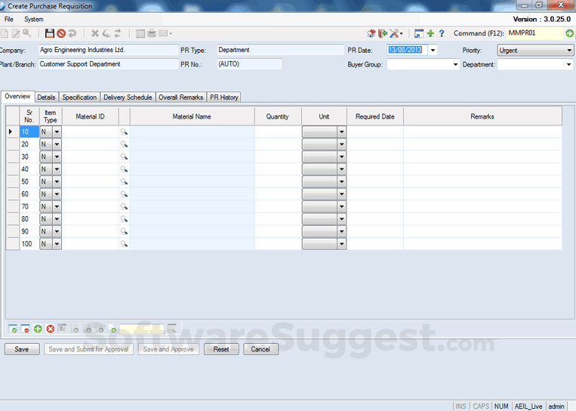Viewport: 576px width, 411px height.
Task: Open material lookup for row 10
Action: point(124,131)
